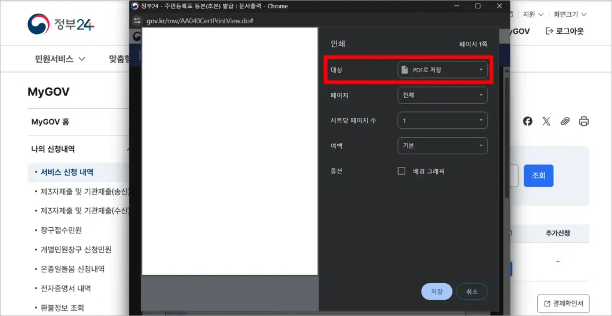Open the 페이지 dropdown set to 전체

point(442,95)
